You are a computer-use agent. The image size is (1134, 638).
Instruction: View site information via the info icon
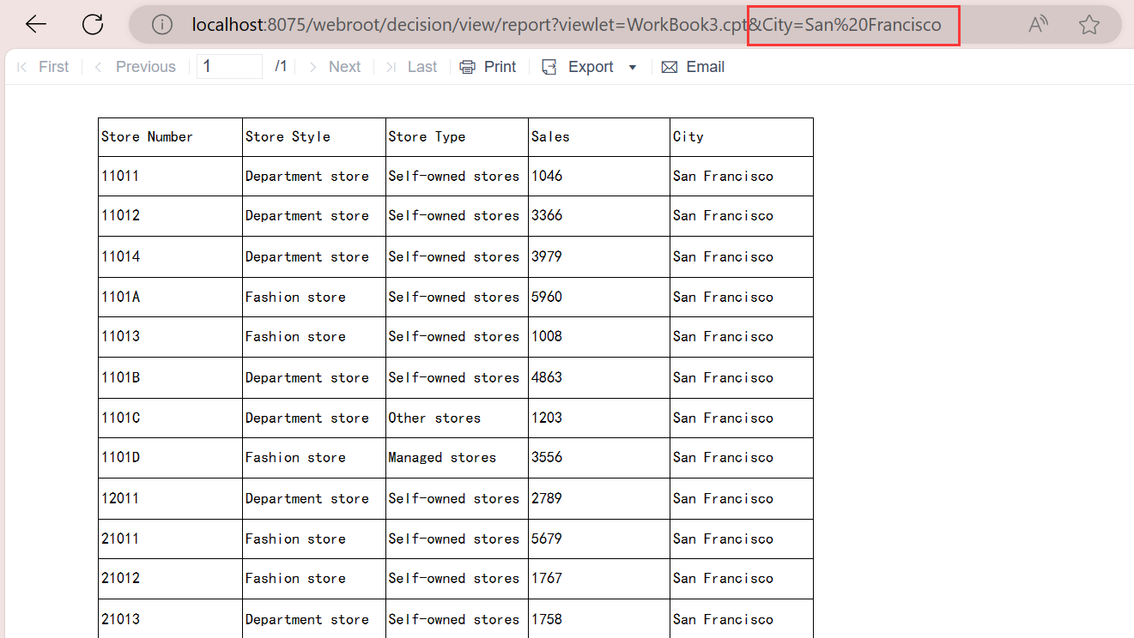coord(161,24)
